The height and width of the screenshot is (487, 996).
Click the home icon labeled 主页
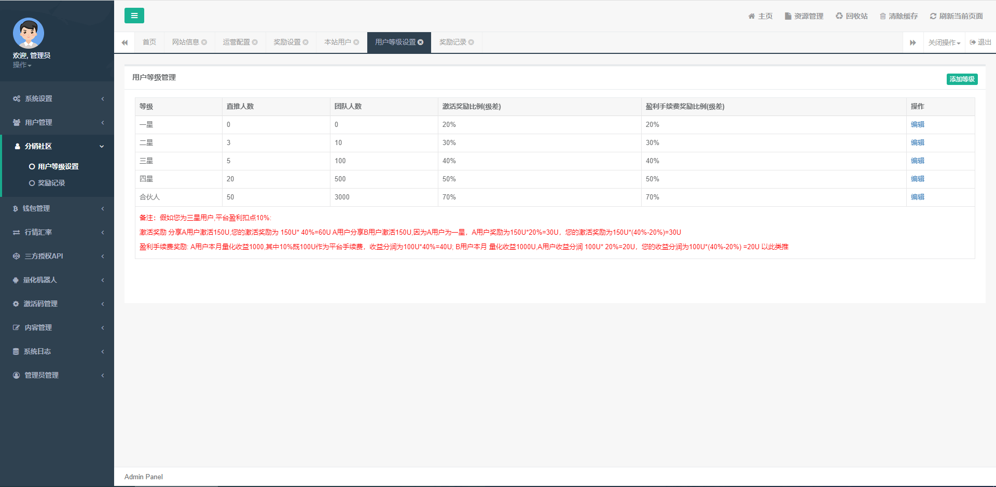pyautogui.click(x=760, y=16)
